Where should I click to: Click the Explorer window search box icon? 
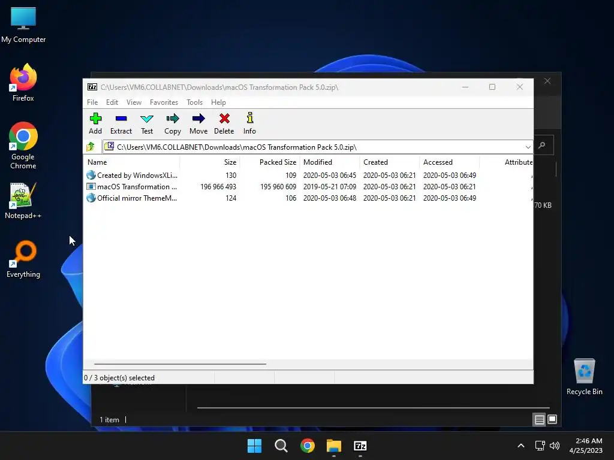pos(542,146)
